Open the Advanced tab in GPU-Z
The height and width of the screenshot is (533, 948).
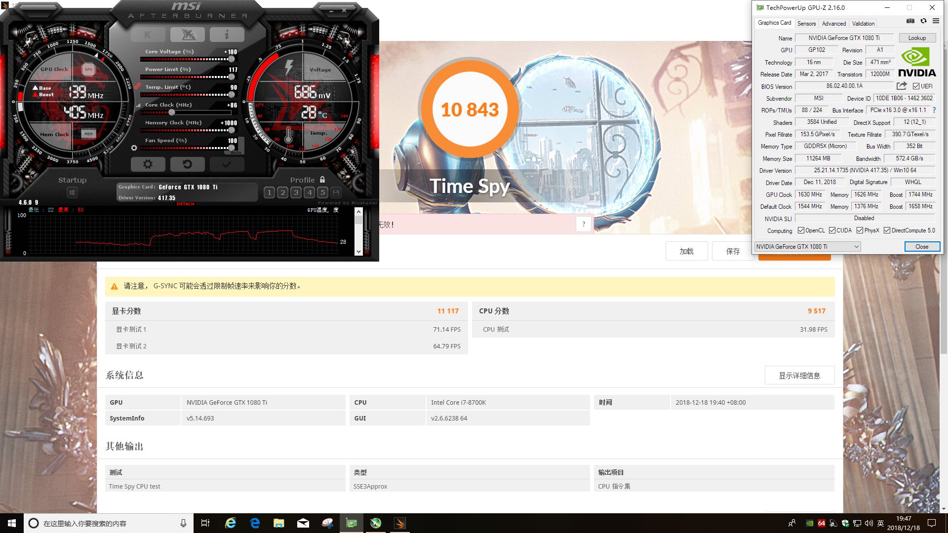[x=834, y=23]
